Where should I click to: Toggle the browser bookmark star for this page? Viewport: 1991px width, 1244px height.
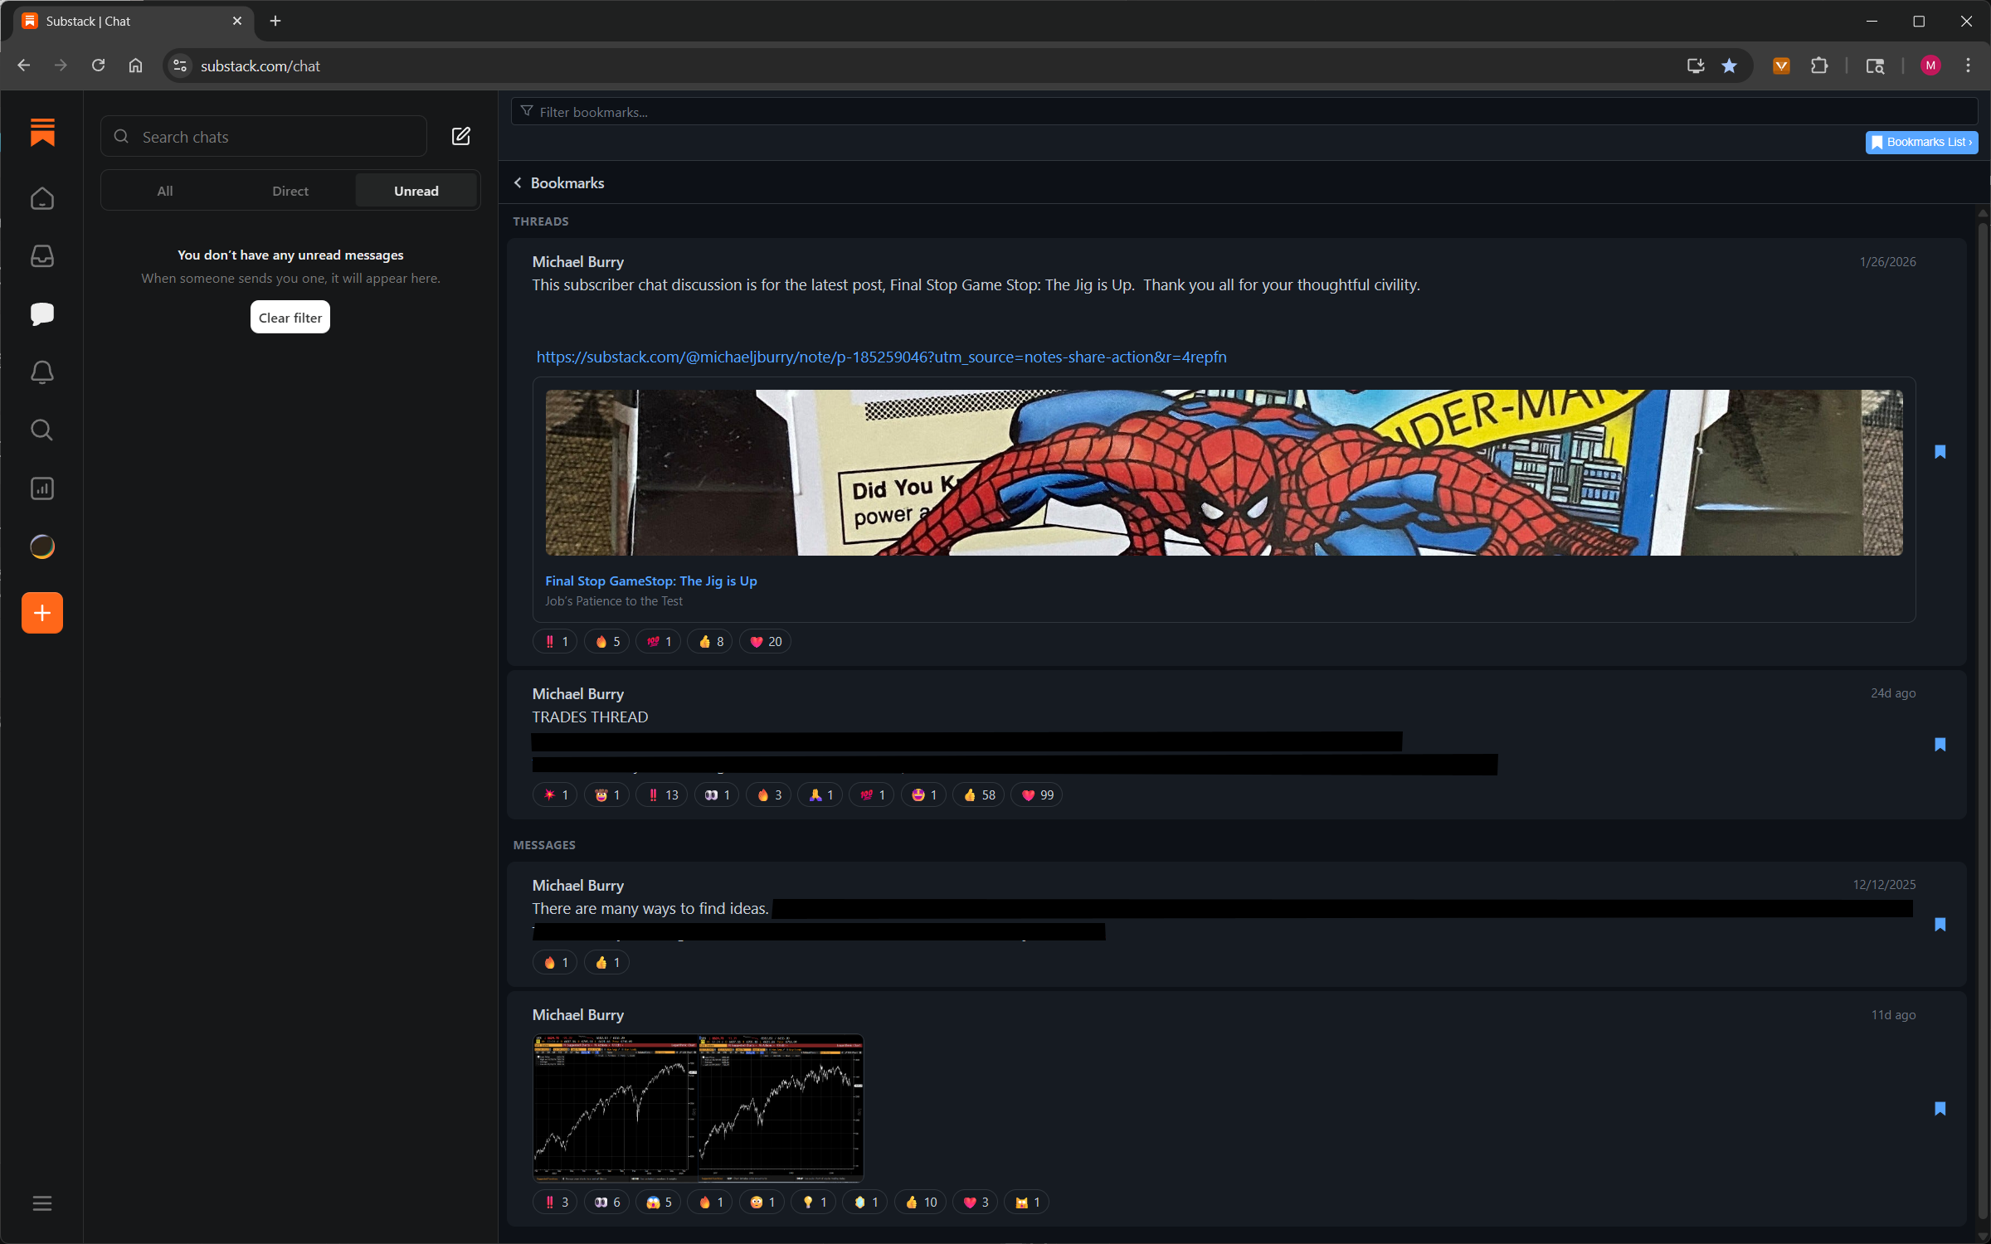click(x=1730, y=66)
